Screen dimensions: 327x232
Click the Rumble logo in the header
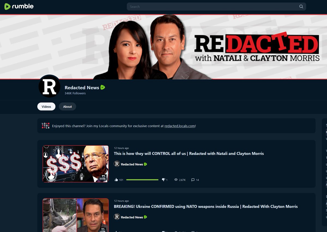tap(19, 6)
